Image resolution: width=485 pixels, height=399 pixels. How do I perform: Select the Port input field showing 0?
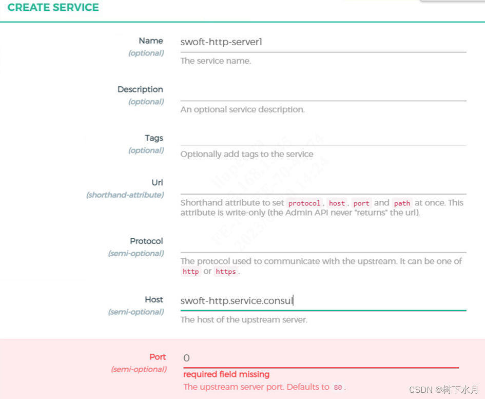321,358
